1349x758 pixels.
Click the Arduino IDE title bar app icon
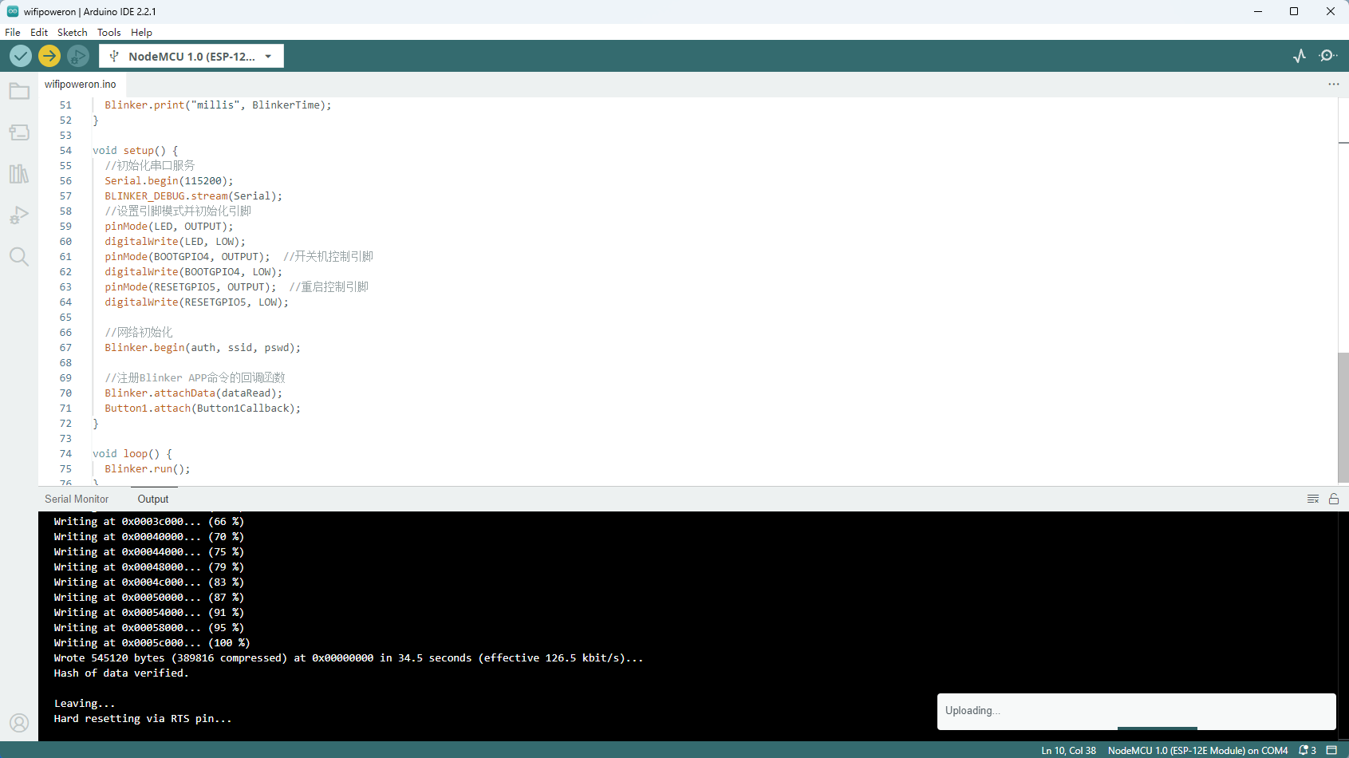(x=13, y=11)
